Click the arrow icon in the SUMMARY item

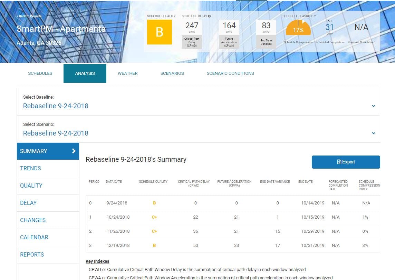[x=73, y=151]
